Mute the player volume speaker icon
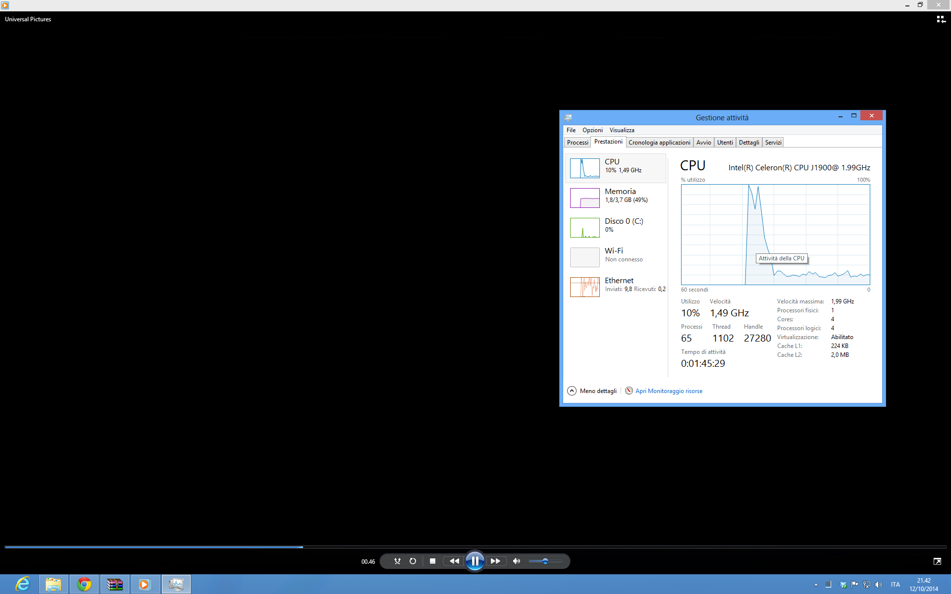 (516, 561)
